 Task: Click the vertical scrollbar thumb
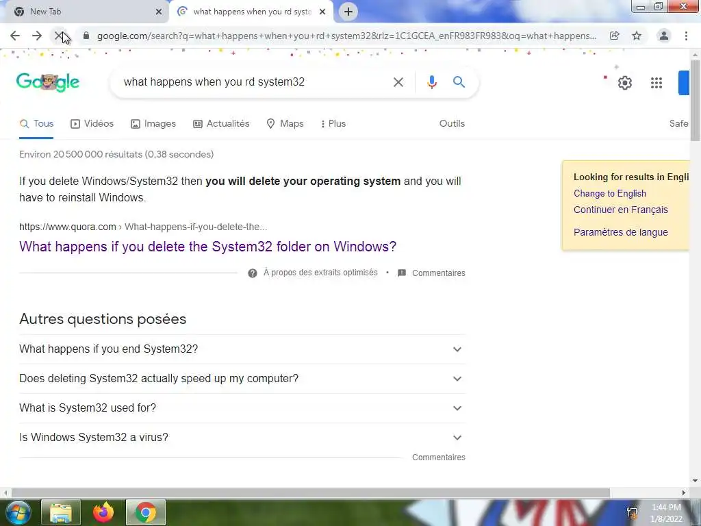pos(696,101)
